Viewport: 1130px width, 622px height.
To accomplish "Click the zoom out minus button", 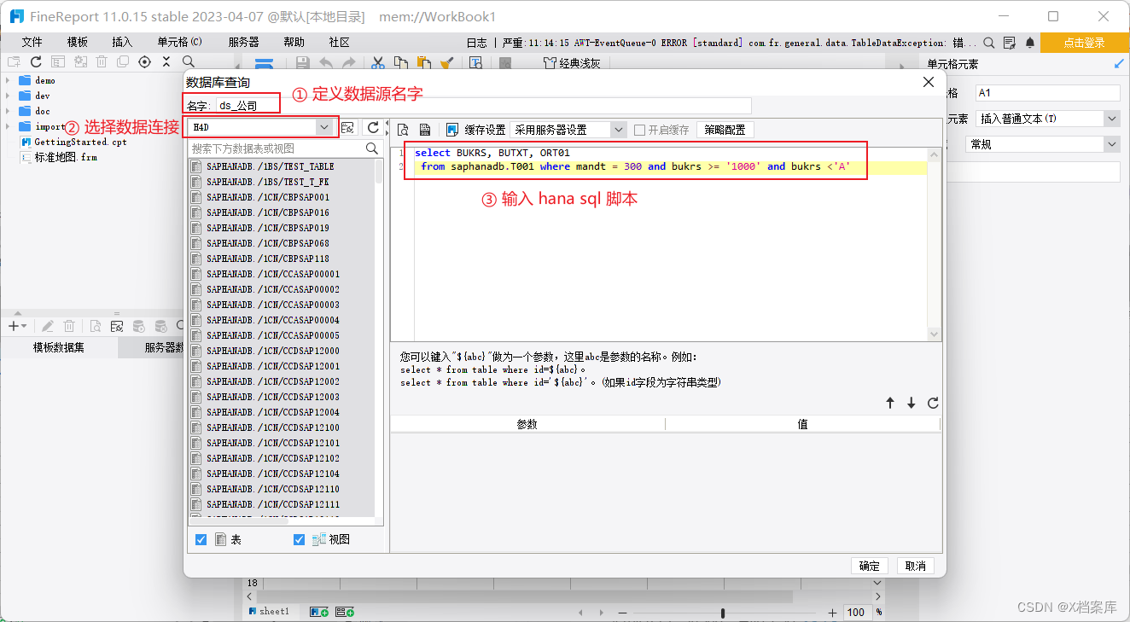I will tap(623, 613).
